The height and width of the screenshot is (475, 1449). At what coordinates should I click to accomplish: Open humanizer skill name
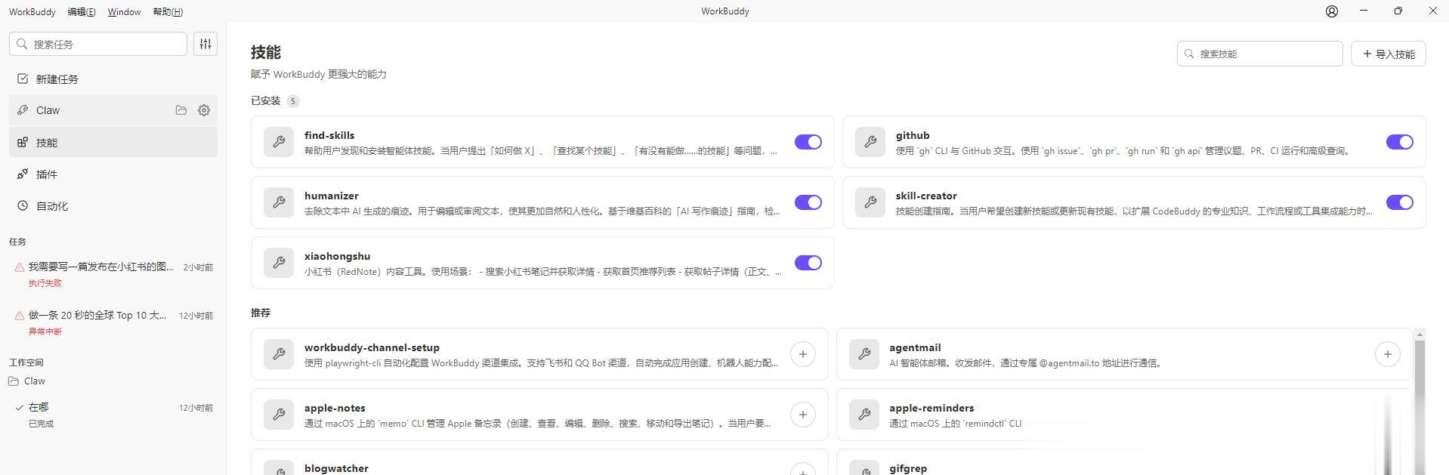tap(332, 196)
